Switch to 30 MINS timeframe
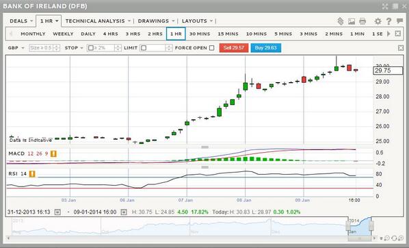 (200, 34)
